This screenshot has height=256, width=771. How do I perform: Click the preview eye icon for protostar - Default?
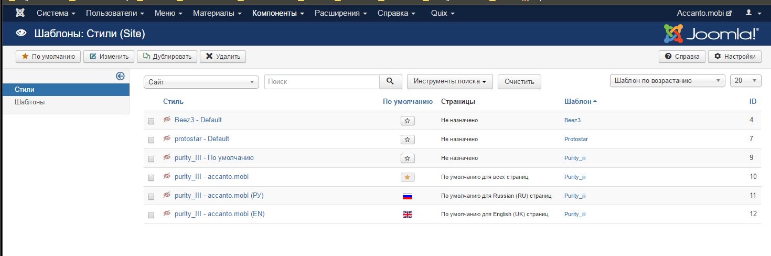tap(167, 138)
